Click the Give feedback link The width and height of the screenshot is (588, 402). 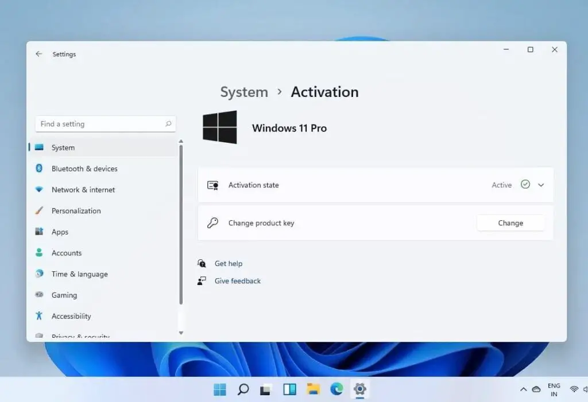click(x=237, y=281)
